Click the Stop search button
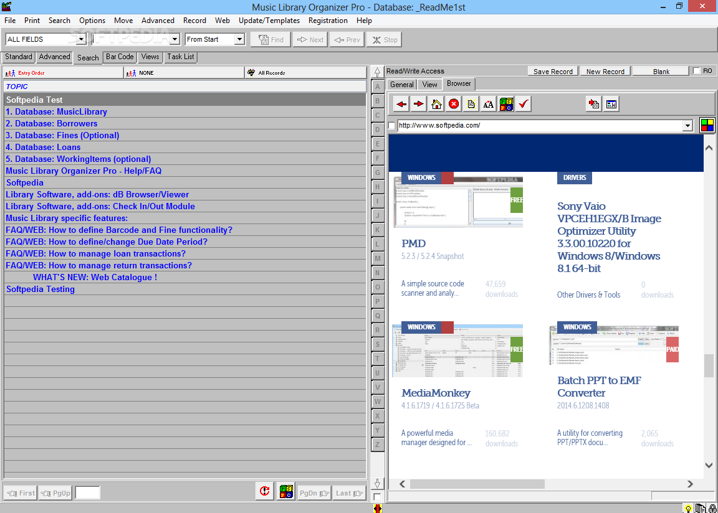 (385, 40)
